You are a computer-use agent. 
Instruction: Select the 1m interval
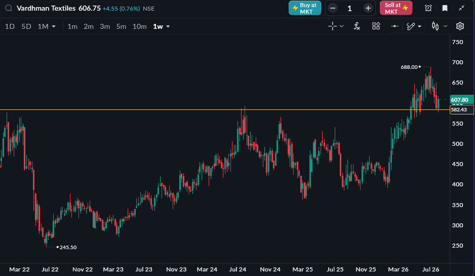pyautogui.click(x=72, y=26)
